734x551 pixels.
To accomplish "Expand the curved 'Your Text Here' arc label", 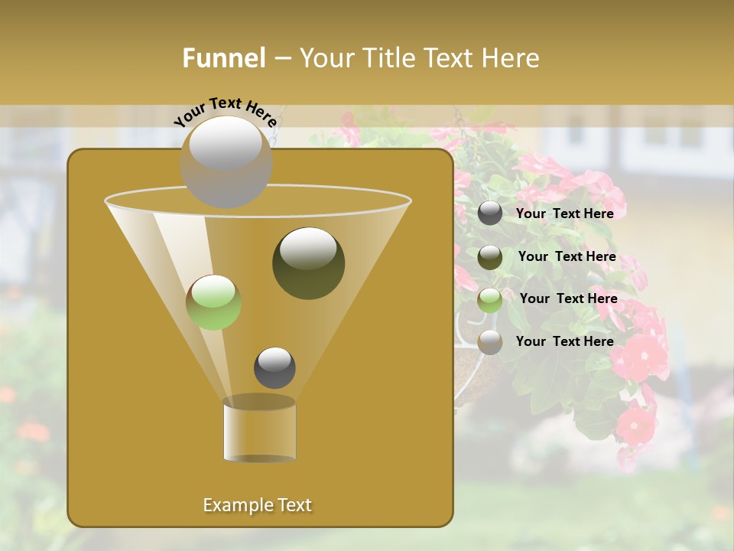I will coord(225,107).
